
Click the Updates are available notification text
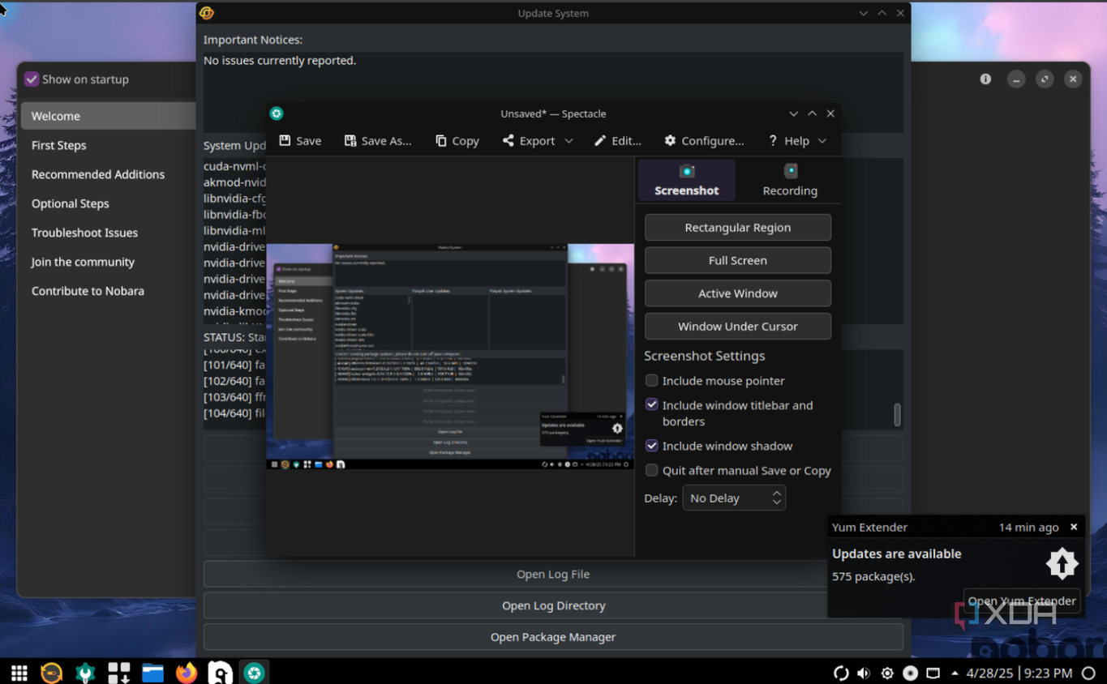896,554
